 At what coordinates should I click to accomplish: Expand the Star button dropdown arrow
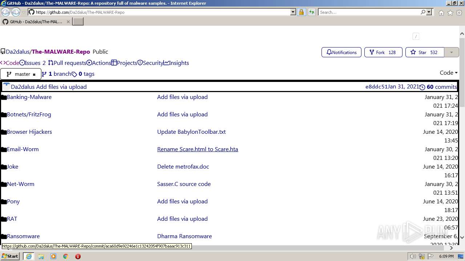coord(452,52)
